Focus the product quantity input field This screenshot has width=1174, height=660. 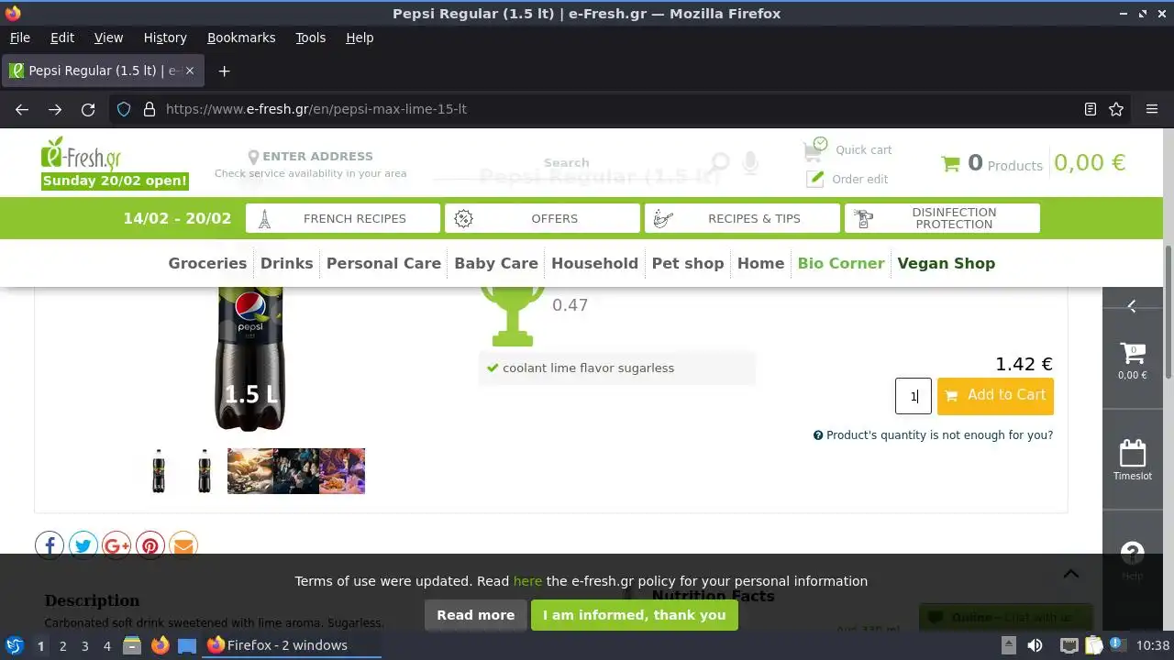point(914,396)
